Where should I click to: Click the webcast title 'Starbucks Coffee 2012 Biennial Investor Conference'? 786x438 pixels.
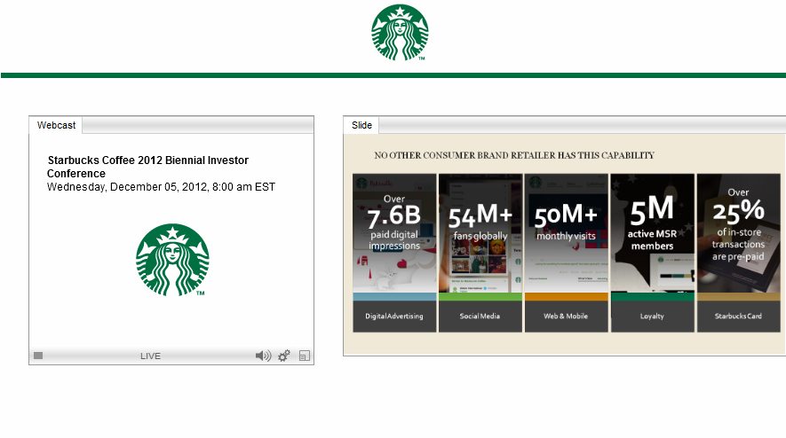point(148,167)
